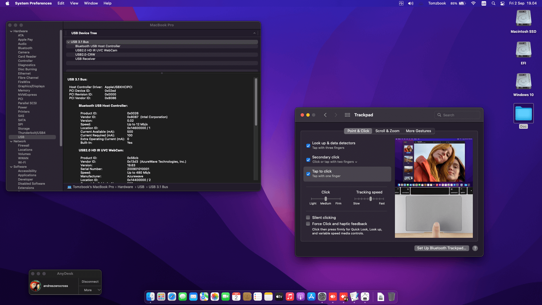The width and height of the screenshot is (542, 305).
Task: Launch Launchpad from the dock
Action: click(161, 297)
